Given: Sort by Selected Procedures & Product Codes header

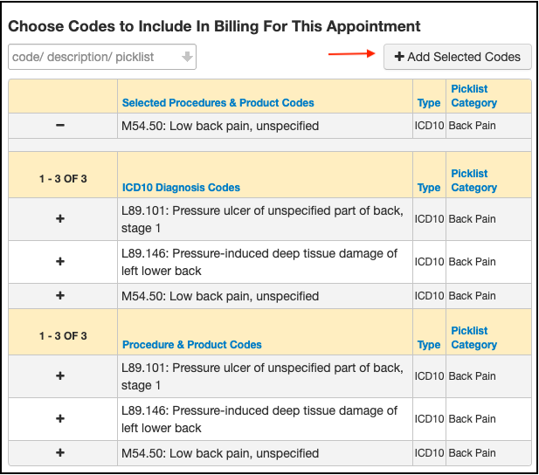Looking at the screenshot, I should click(x=218, y=103).
